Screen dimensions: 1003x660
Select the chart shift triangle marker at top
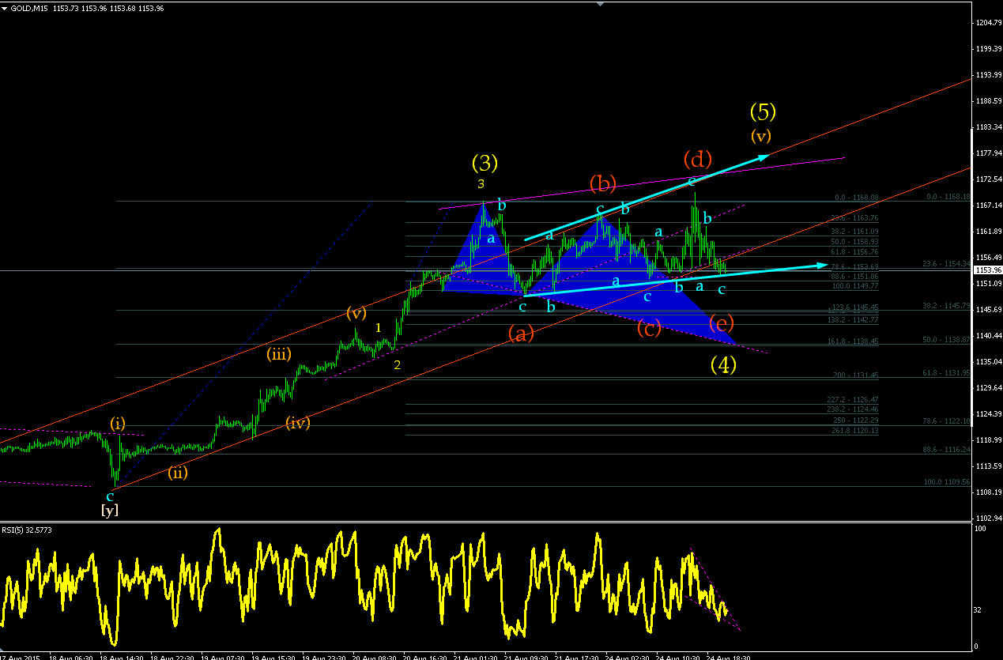click(600, 3)
